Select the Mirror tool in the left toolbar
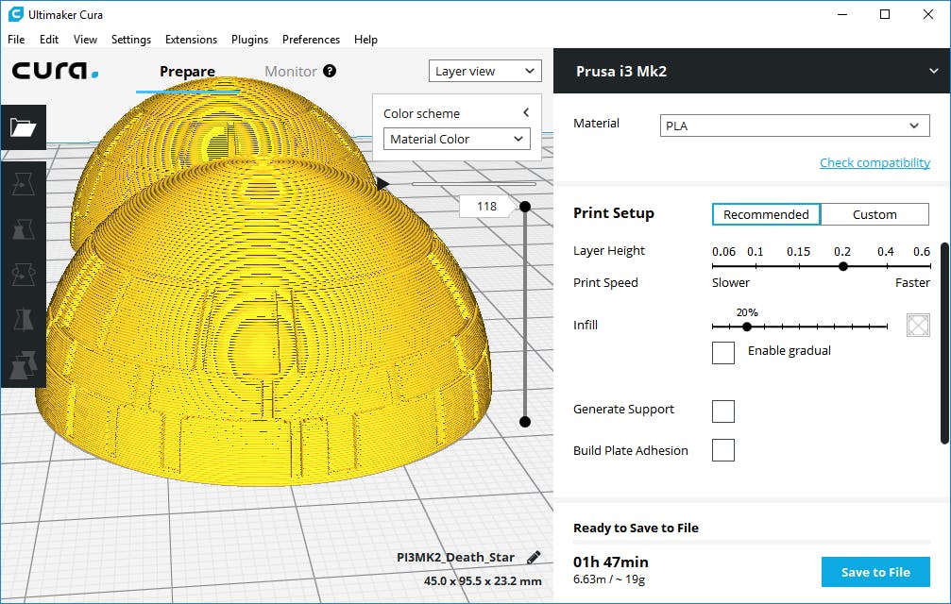 [x=23, y=319]
